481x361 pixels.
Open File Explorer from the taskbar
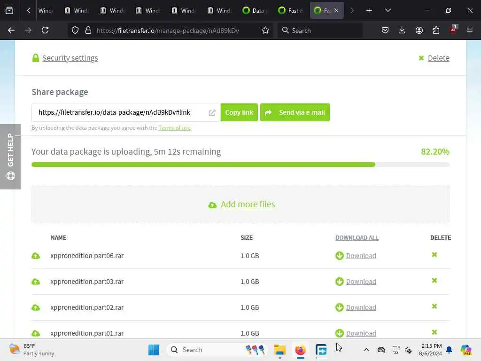tap(280, 350)
